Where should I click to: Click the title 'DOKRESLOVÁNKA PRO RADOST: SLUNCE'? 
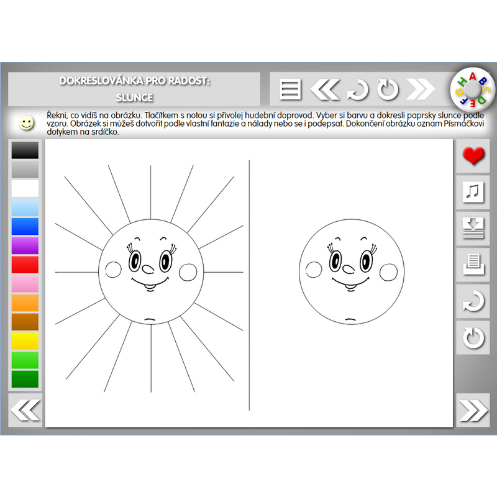134,89
